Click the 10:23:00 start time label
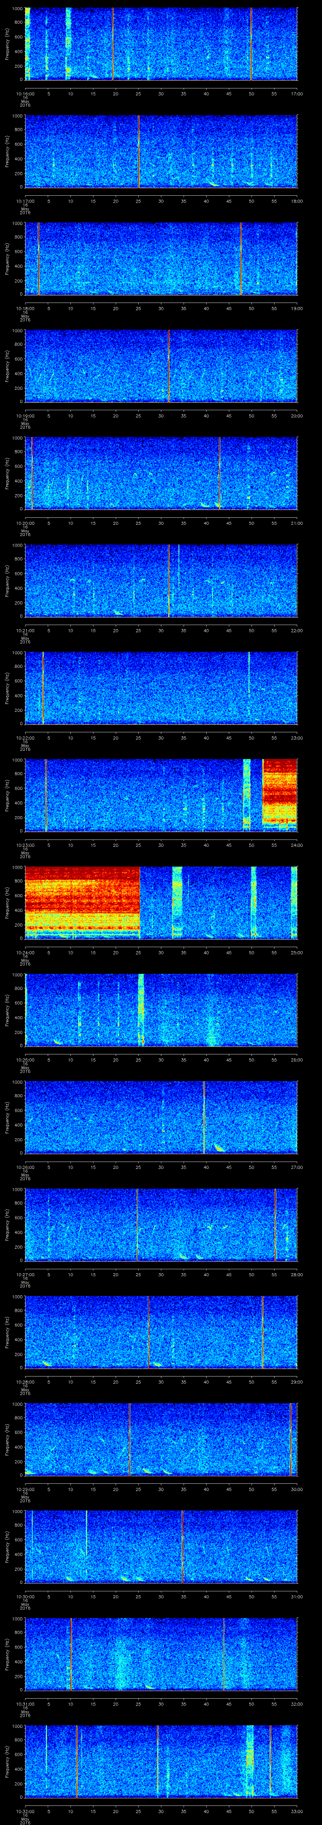 pos(25,845)
